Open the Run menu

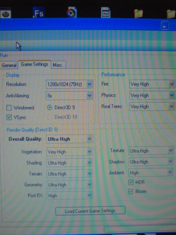click(x=4, y=55)
